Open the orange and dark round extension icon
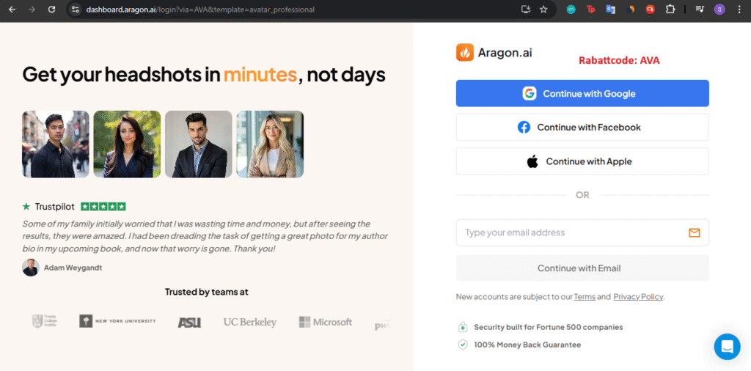Image resolution: width=751 pixels, height=371 pixels. (630, 9)
